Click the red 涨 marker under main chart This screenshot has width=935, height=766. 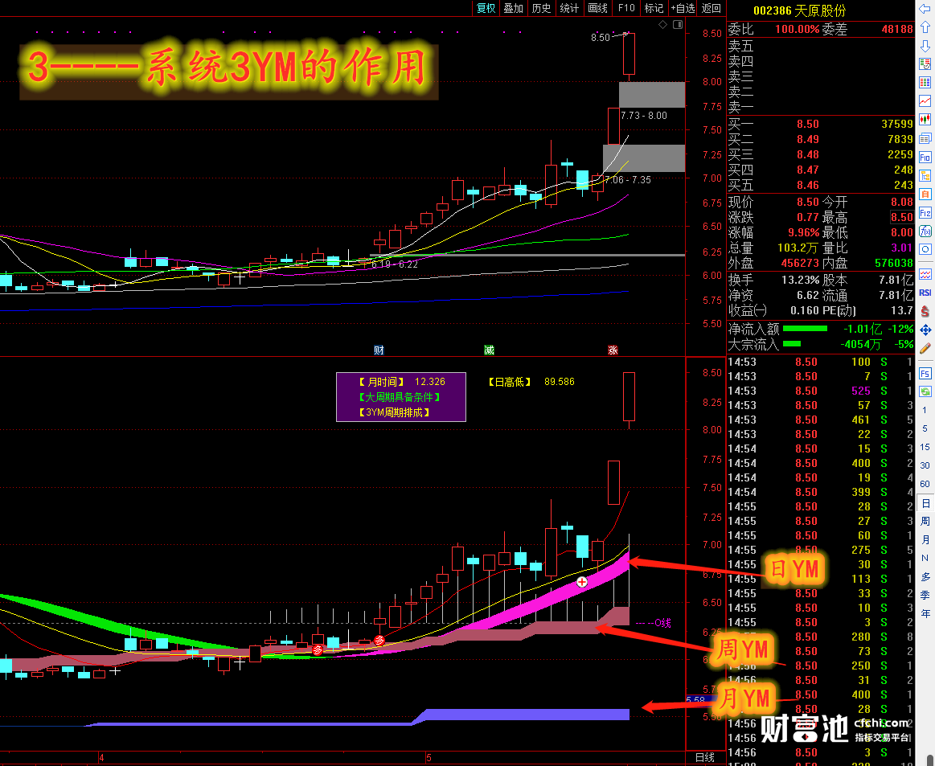coord(613,350)
